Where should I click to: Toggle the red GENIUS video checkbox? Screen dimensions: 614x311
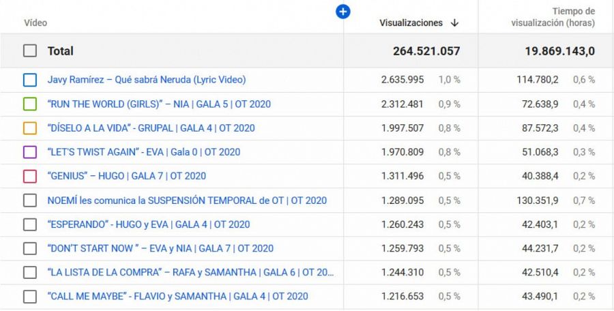click(30, 176)
